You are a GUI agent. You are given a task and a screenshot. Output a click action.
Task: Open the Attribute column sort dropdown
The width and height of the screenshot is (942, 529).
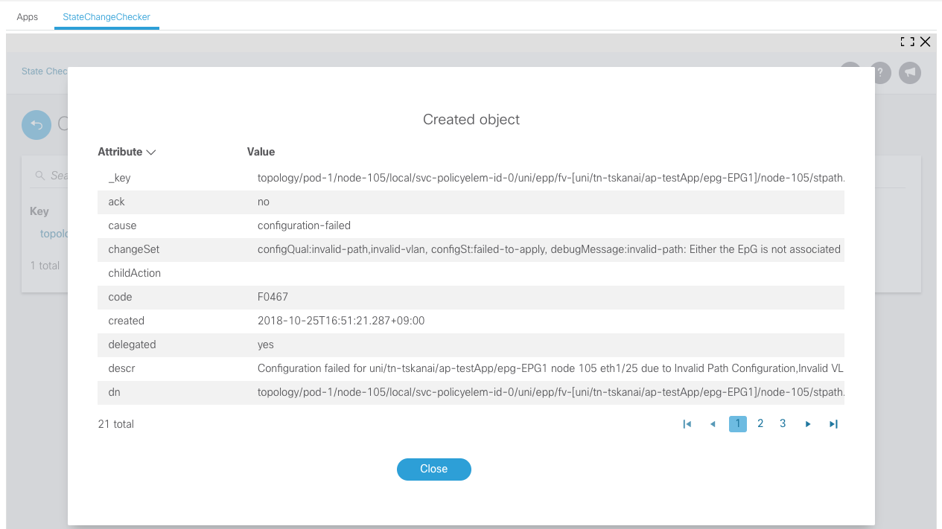pos(151,152)
